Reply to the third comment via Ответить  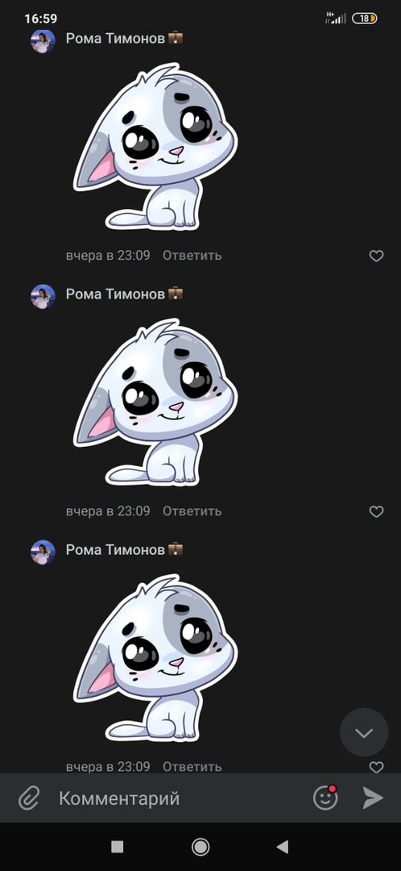click(192, 767)
